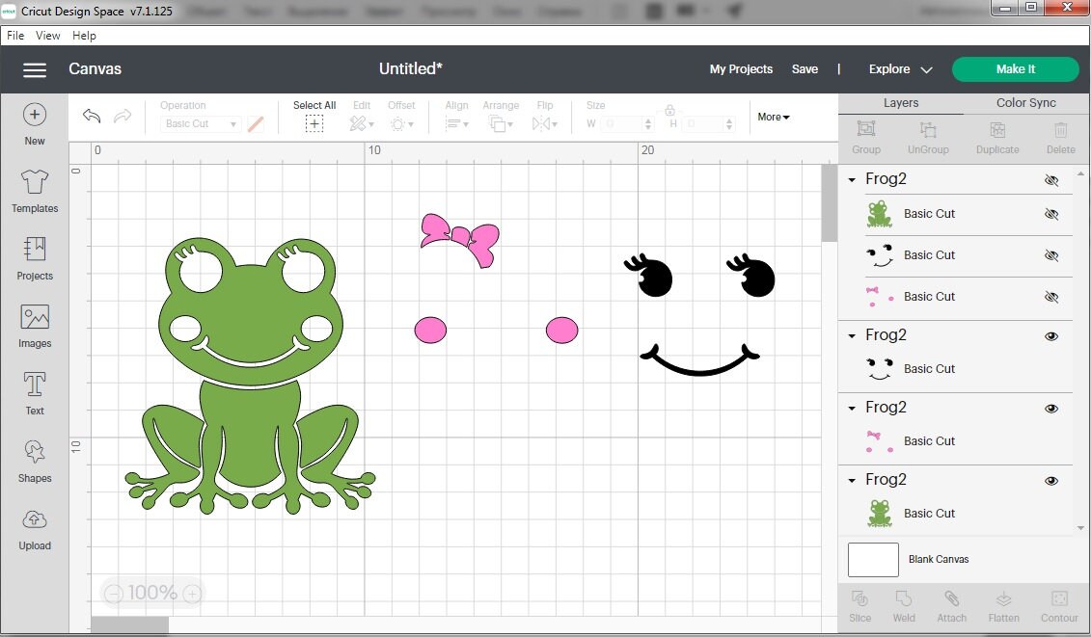Image resolution: width=1091 pixels, height=637 pixels.
Task: Collapse the visible Frog2 group with face layer
Action: pos(852,336)
